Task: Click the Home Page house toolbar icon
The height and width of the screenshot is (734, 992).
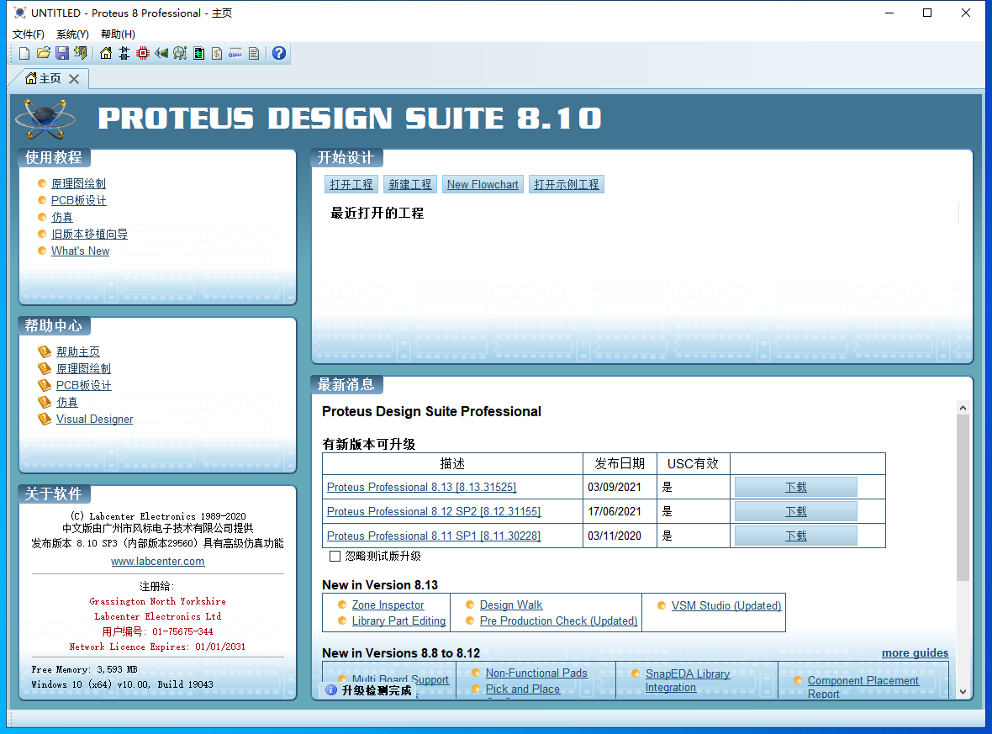Action: 106,54
